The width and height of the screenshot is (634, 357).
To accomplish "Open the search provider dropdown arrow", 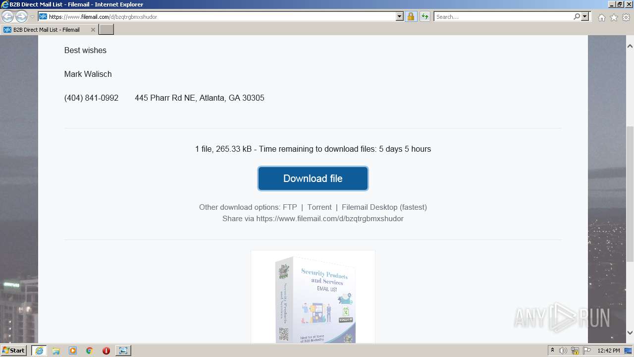I will point(585,16).
